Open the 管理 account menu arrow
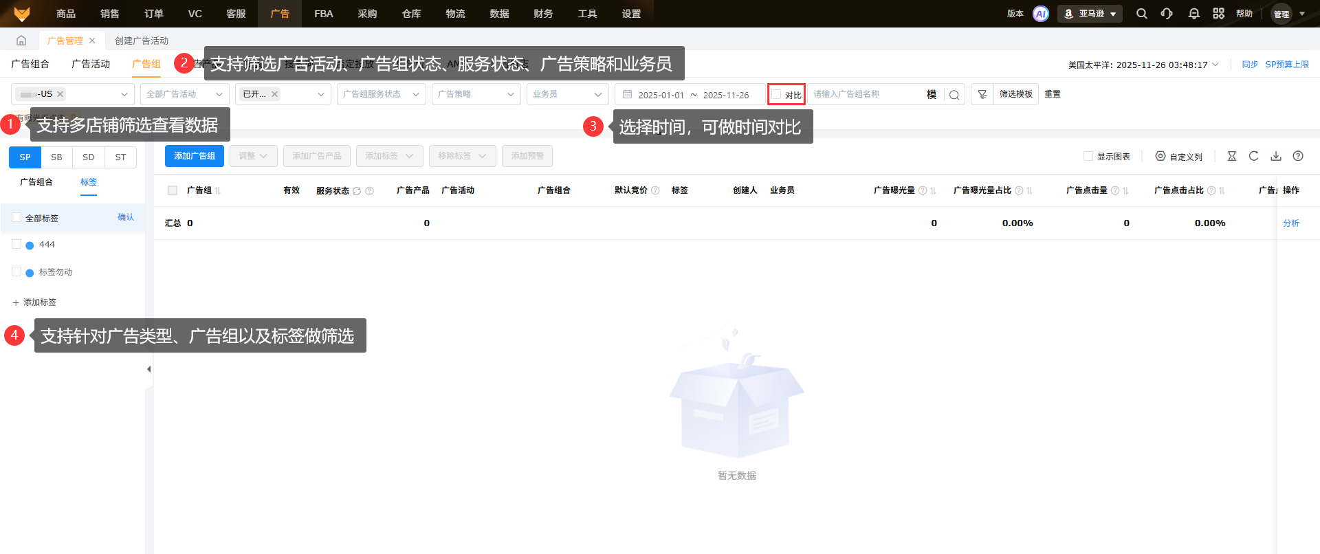The height and width of the screenshot is (554, 1320). coord(1302,14)
